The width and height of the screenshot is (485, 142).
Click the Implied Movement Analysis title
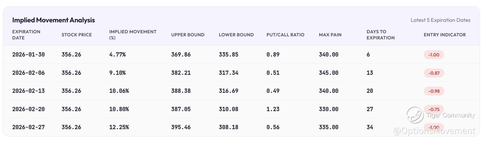(54, 20)
